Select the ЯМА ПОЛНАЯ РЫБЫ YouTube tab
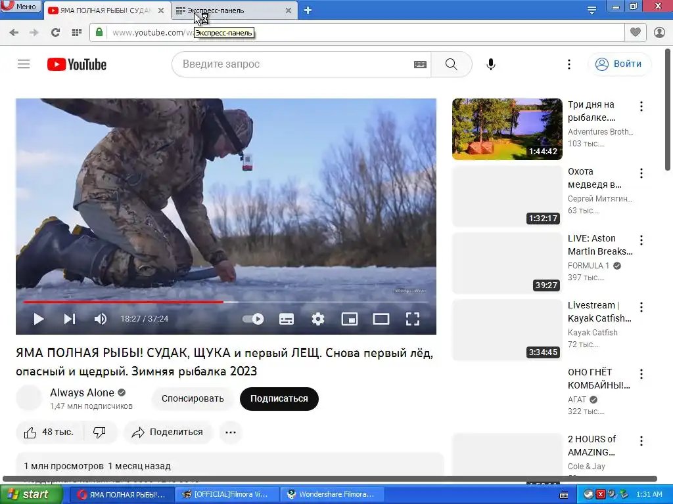This screenshot has height=504, width=673. pyautogui.click(x=106, y=10)
